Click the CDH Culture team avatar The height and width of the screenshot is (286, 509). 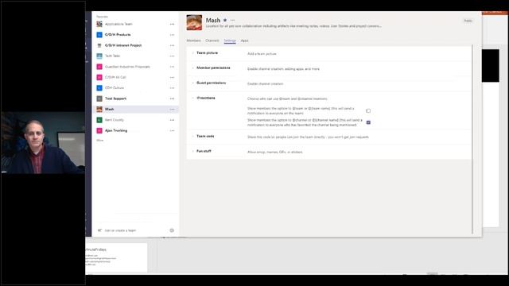pos(99,88)
